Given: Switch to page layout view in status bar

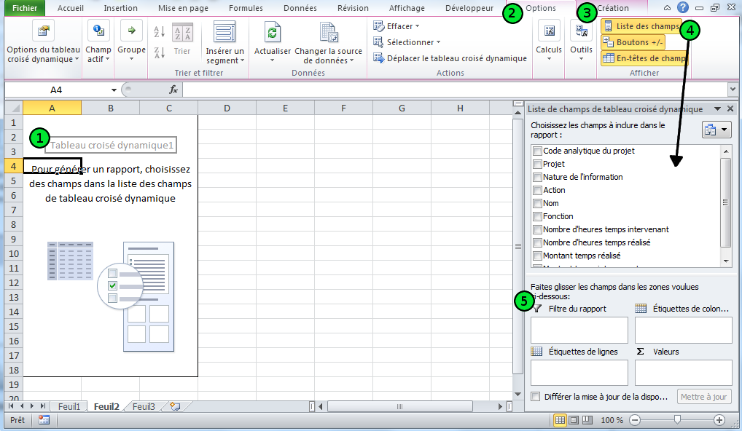Looking at the screenshot, I should tap(574, 420).
